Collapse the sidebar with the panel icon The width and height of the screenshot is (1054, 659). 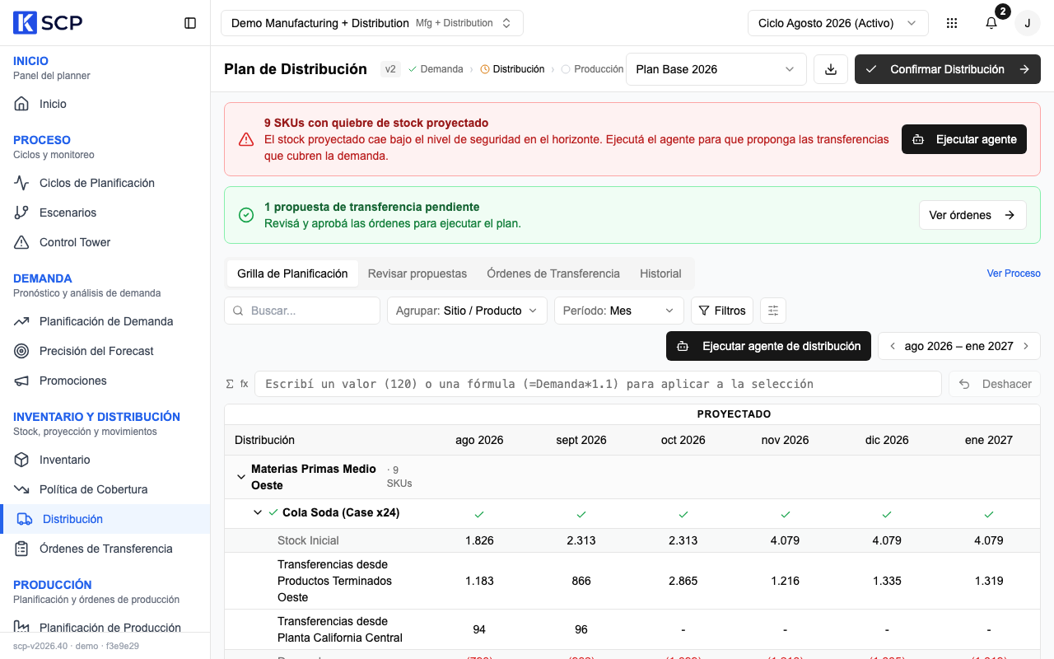pyautogui.click(x=190, y=23)
